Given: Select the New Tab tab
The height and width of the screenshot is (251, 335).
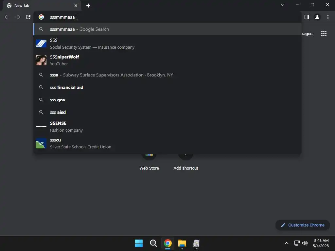Looking at the screenshot, I should click(42, 6).
